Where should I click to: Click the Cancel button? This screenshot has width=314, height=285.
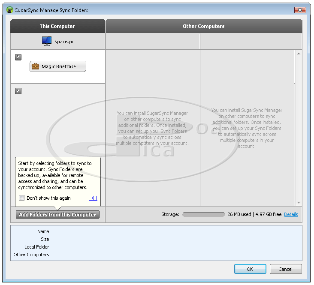(286, 269)
